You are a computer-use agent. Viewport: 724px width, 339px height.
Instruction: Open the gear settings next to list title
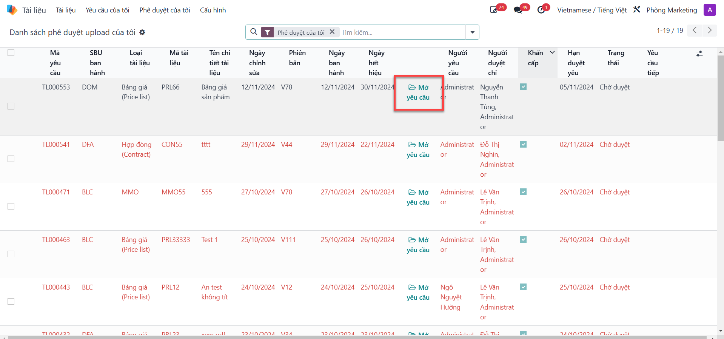coord(142,32)
